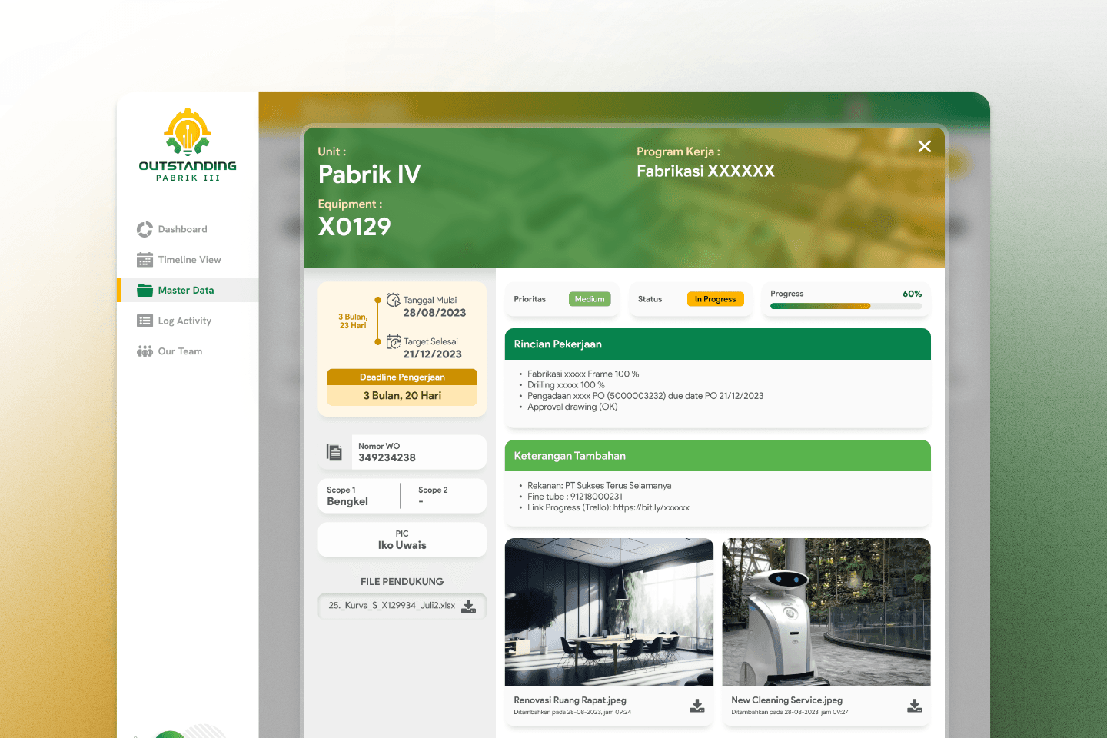Screen dimensions: 1107x738
Task: Click the Nomor WO document icon
Action: pos(334,452)
